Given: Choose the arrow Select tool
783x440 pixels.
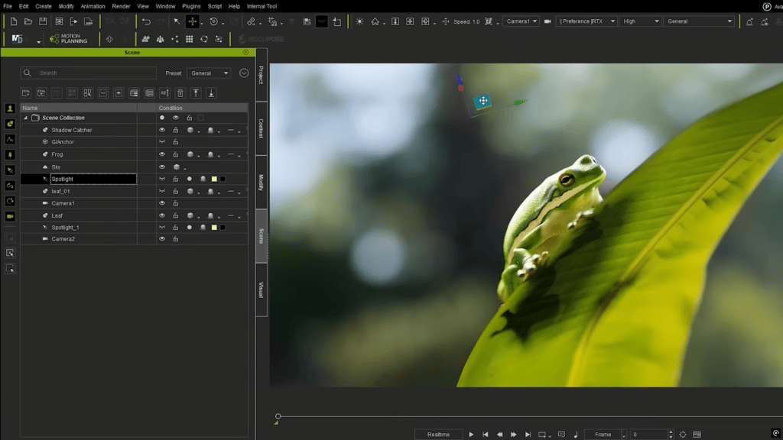Looking at the screenshot, I should point(177,21).
